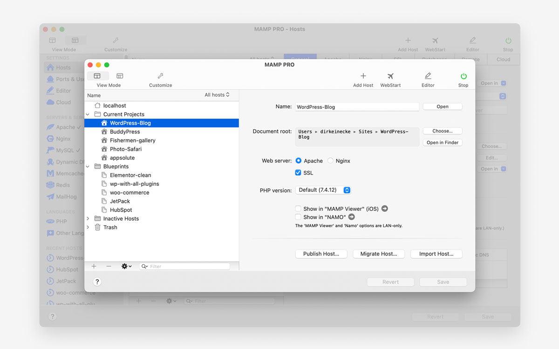Screen dimensions: 559x349
Task: Click the Choose... document root button
Action: (443, 131)
